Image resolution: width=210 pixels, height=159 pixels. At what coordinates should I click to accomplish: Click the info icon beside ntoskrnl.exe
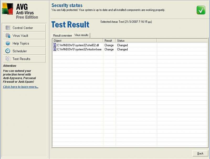(55, 49)
